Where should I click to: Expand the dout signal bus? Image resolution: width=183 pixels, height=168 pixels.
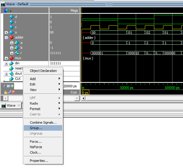point(6,74)
